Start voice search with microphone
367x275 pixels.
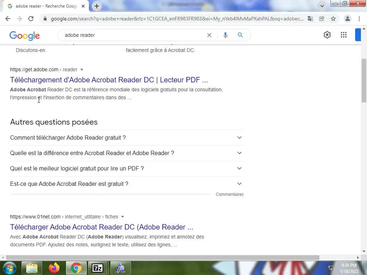[x=225, y=35]
